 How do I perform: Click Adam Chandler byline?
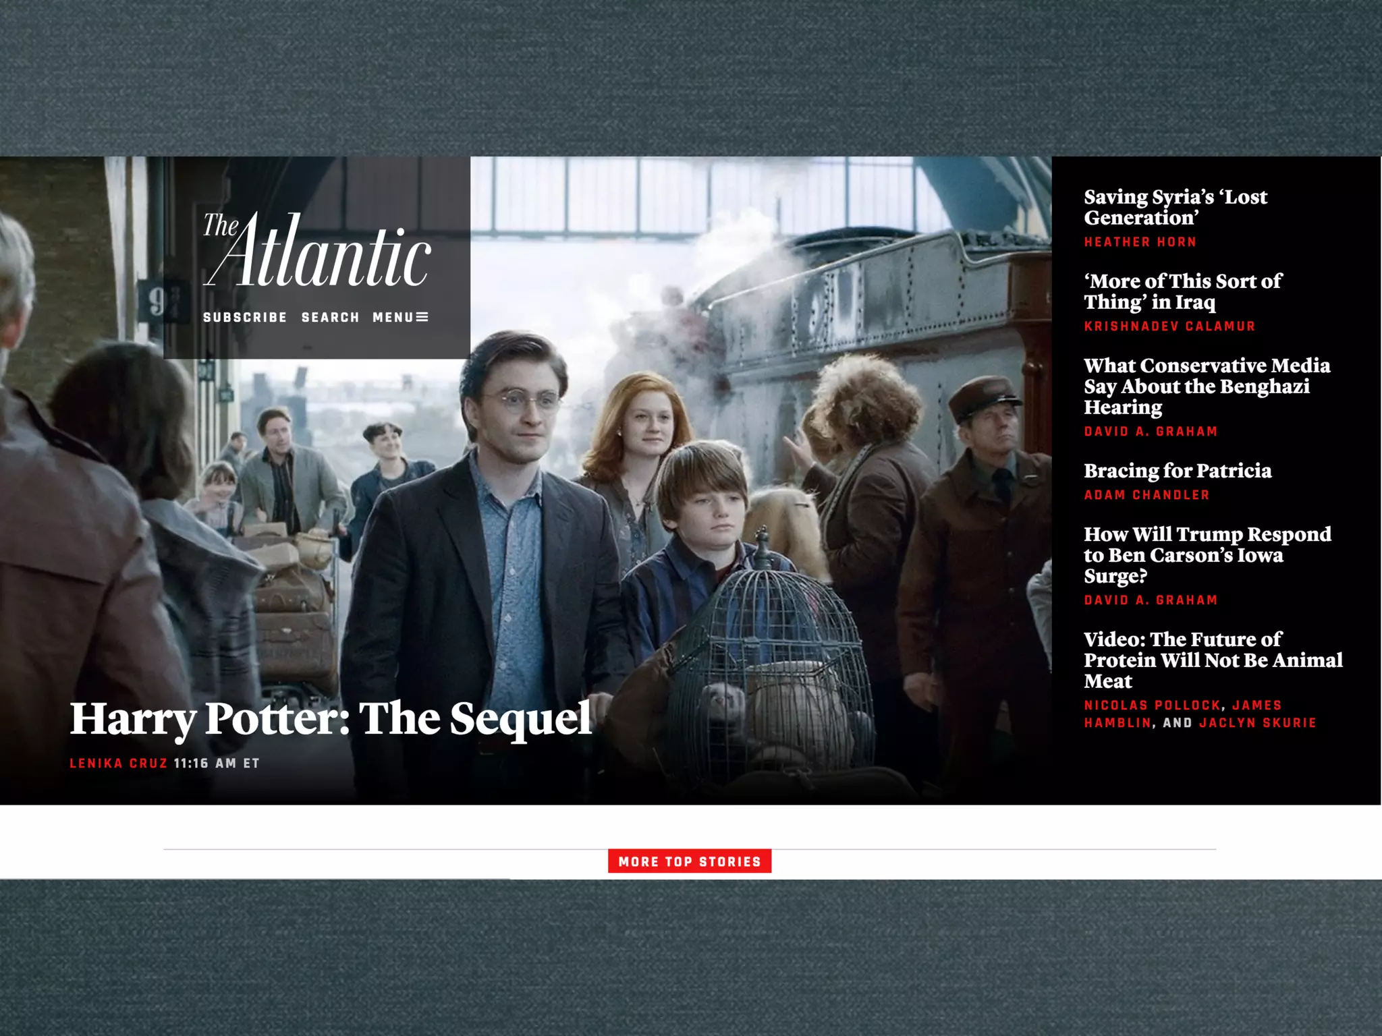[x=1146, y=495]
